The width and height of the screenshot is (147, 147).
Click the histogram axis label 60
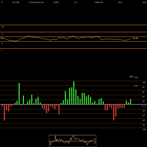(143, 92)
